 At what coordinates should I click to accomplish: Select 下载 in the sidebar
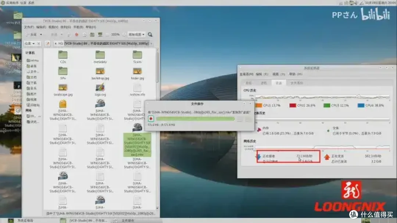point(32,83)
